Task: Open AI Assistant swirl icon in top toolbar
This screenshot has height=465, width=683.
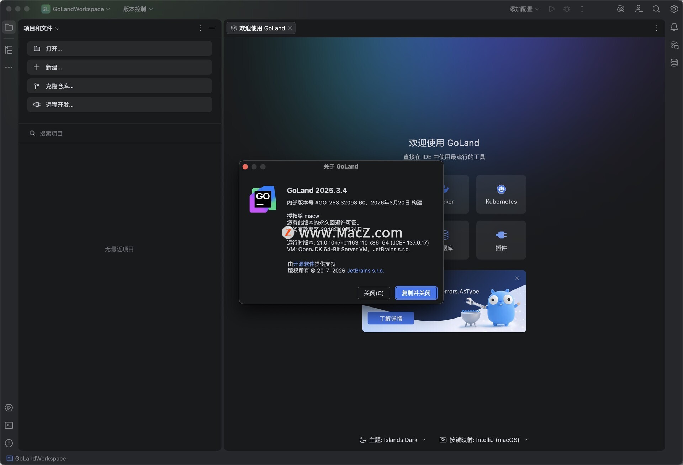Action: [x=620, y=9]
